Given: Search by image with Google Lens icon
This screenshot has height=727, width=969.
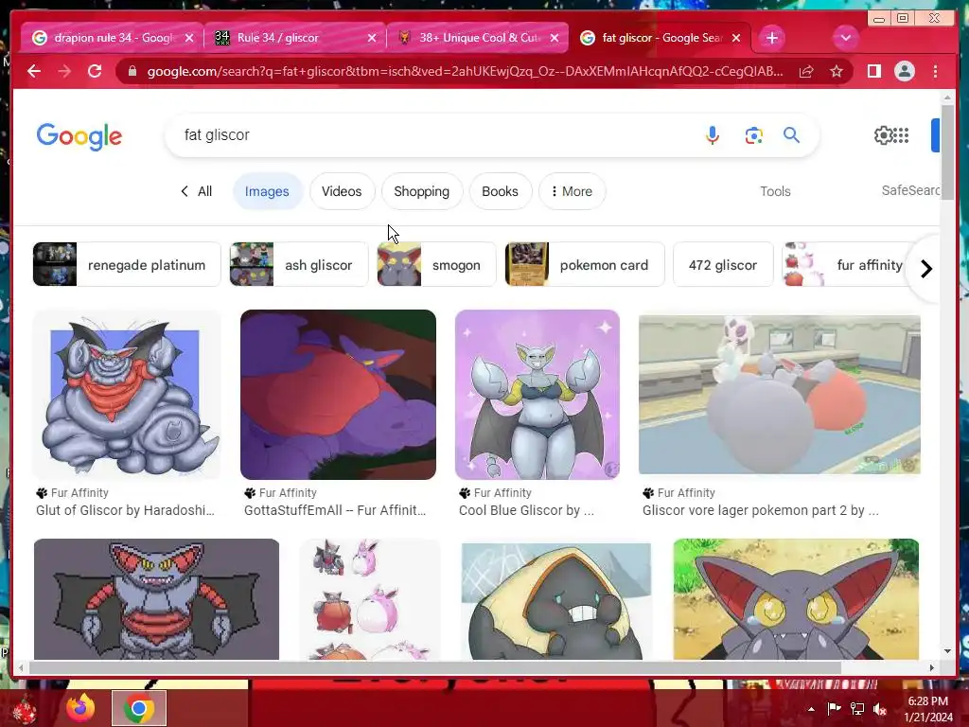Looking at the screenshot, I should (x=753, y=134).
